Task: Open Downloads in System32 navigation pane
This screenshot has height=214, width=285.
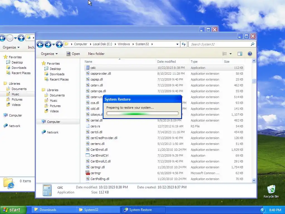Action: [57, 74]
